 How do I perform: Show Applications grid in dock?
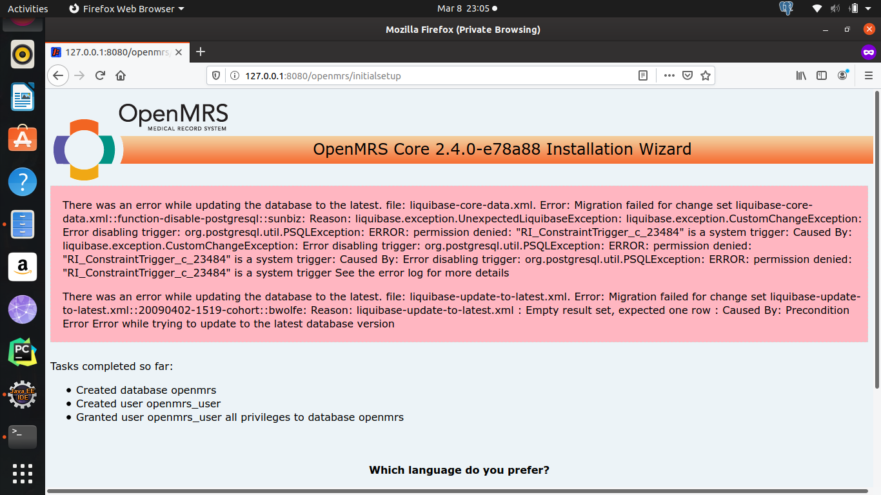coord(23,474)
